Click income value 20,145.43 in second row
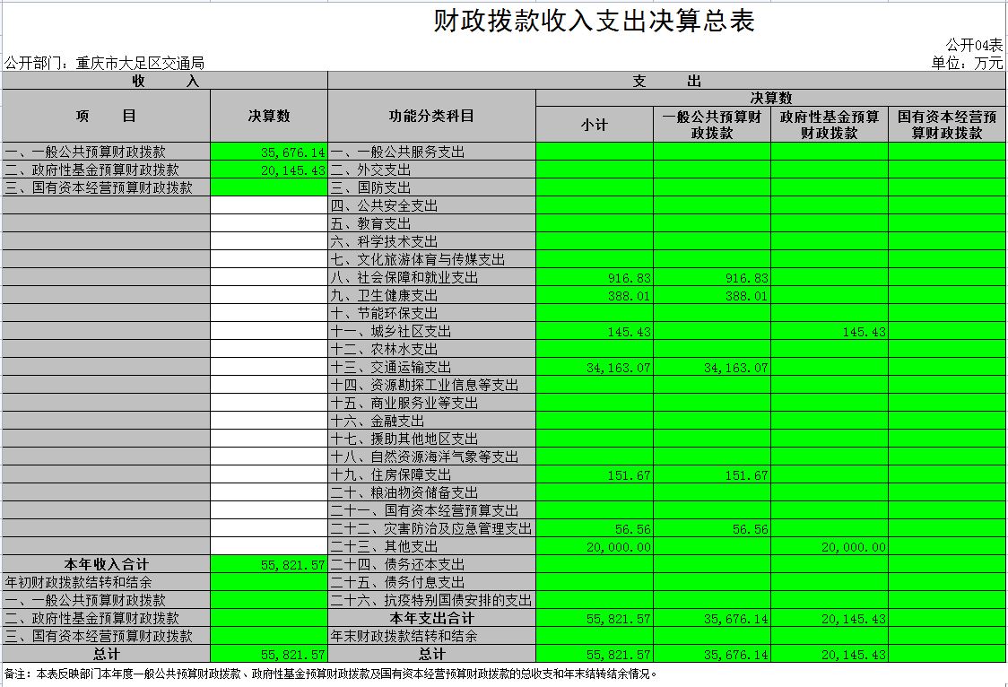 click(269, 170)
